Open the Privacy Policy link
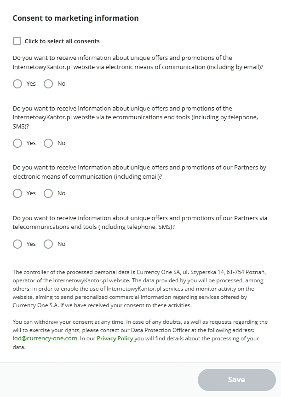 pos(115,339)
